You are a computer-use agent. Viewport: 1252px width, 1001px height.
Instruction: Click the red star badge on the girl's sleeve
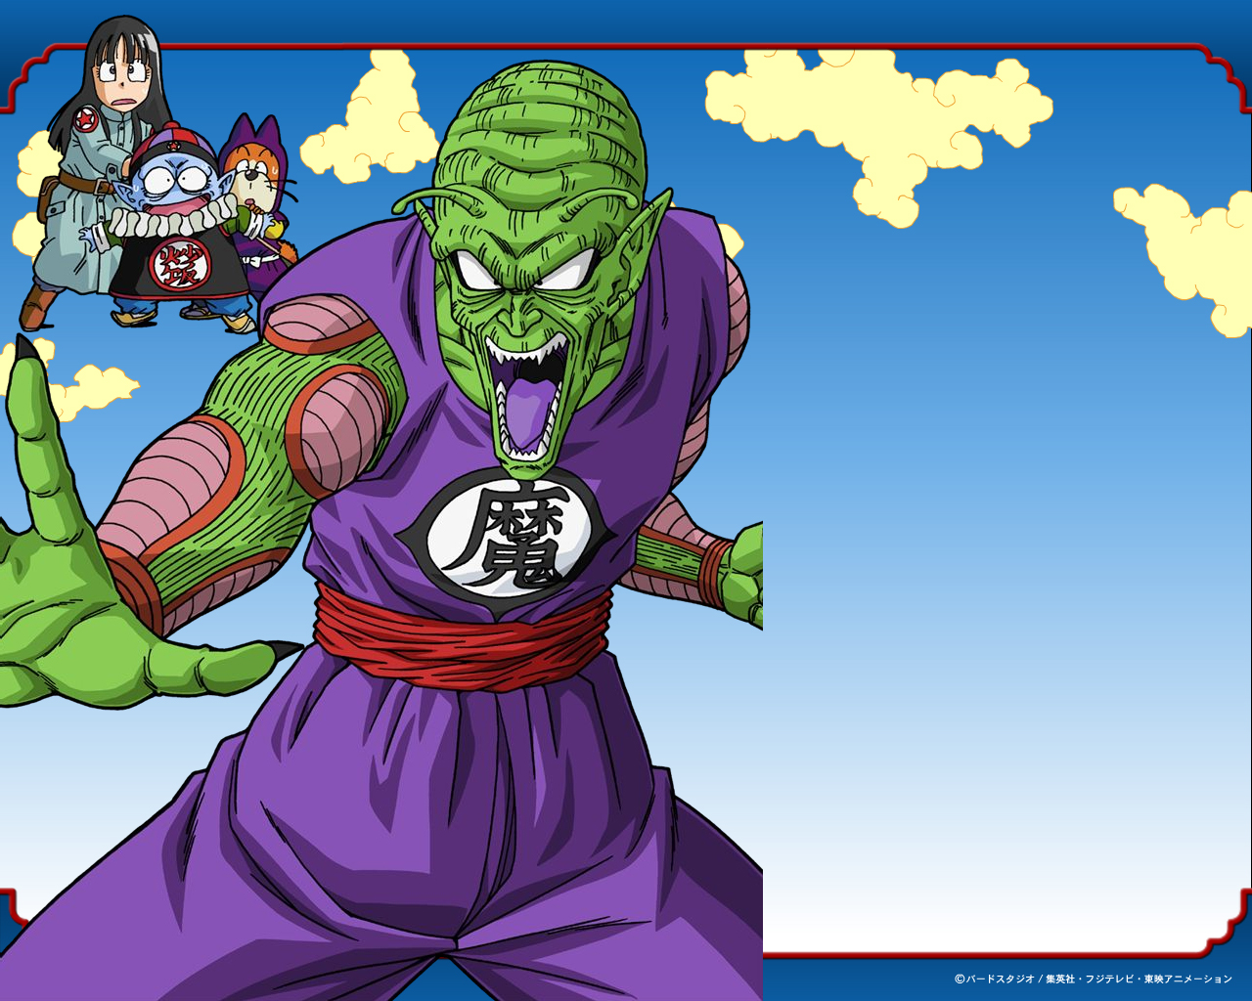click(x=86, y=122)
